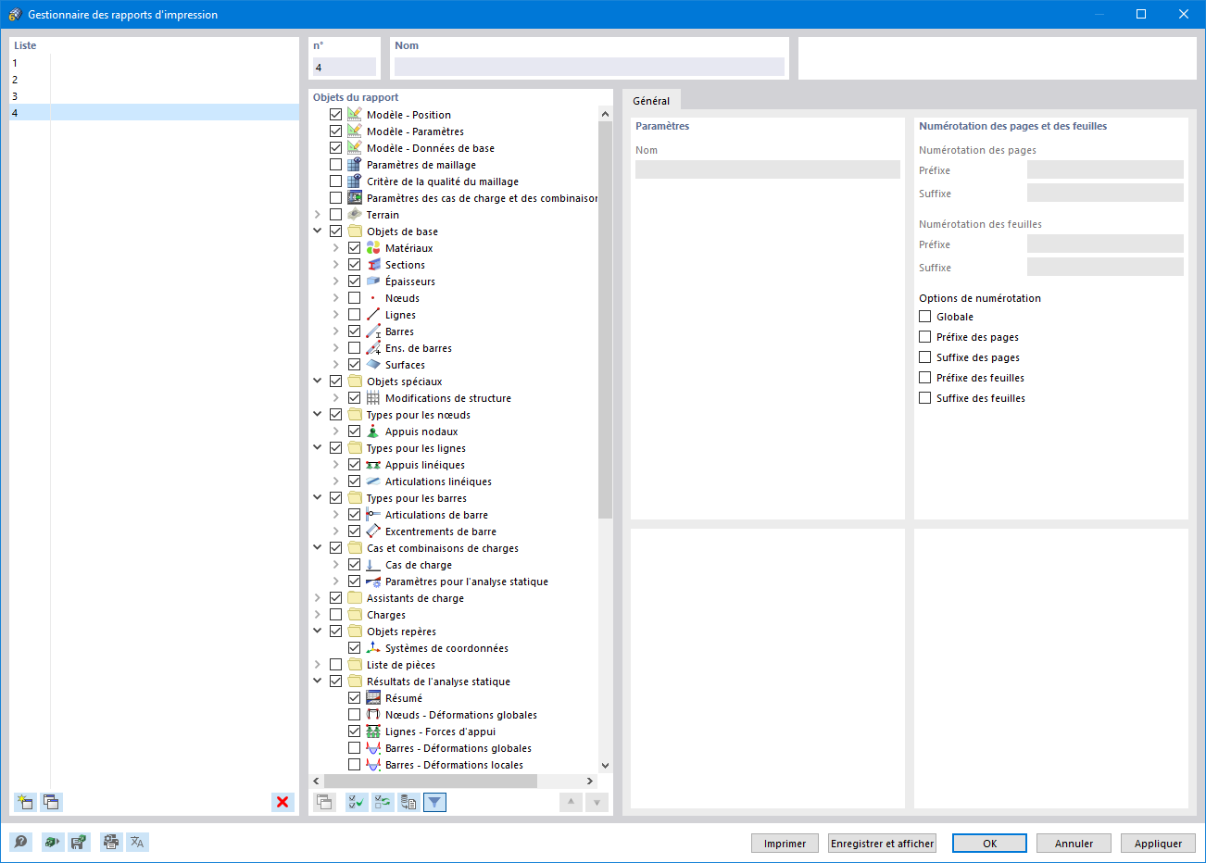
Task: Click the language translation icon
Action: coord(137,842)
